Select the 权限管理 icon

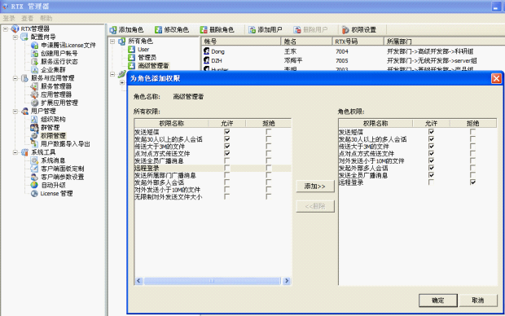click(34, 136)
